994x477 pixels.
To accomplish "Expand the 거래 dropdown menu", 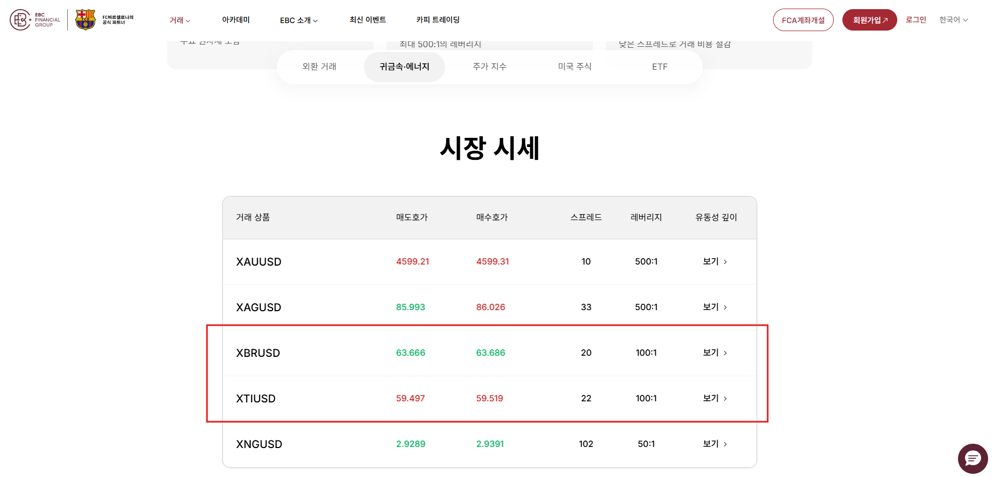I will 180,20.
